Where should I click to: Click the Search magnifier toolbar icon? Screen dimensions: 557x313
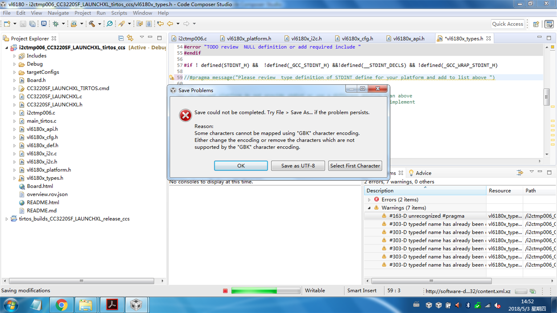tap(110, 24)
